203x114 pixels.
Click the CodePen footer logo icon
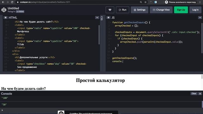coord(61,112)
